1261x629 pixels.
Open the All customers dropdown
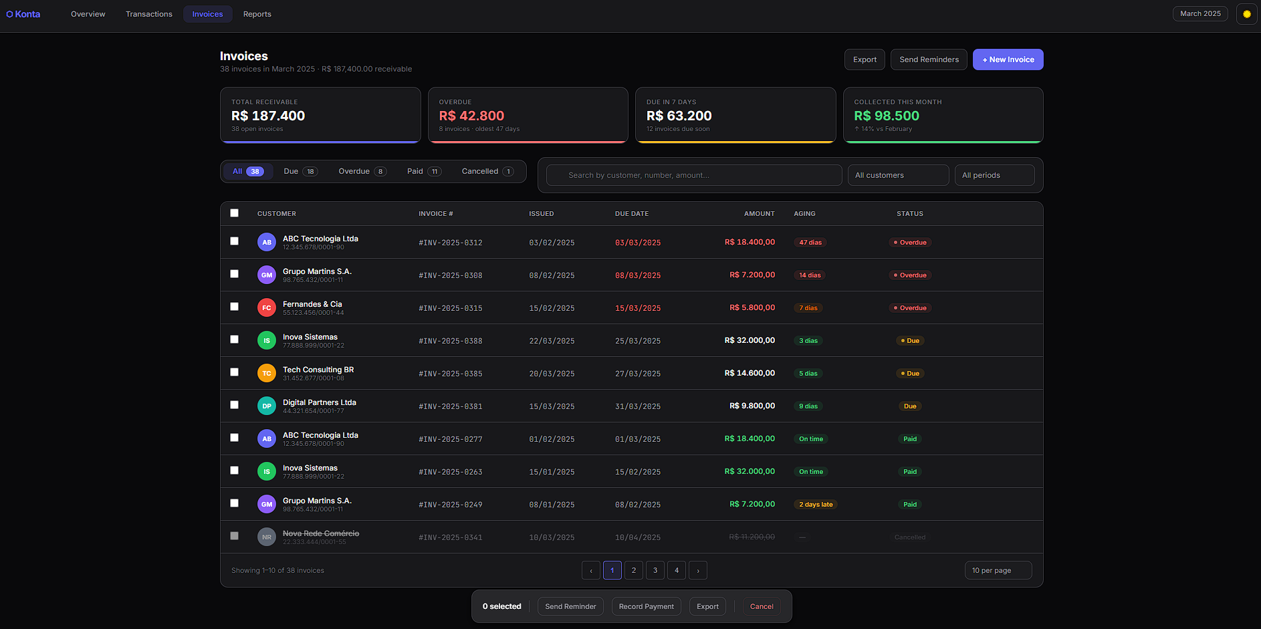click(x=898, y=175)
